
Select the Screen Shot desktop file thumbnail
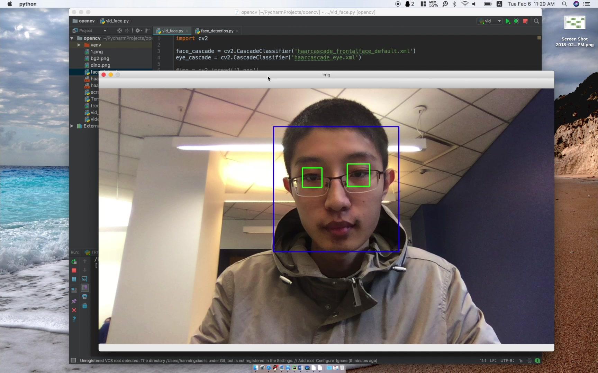[x=574, y=23]
